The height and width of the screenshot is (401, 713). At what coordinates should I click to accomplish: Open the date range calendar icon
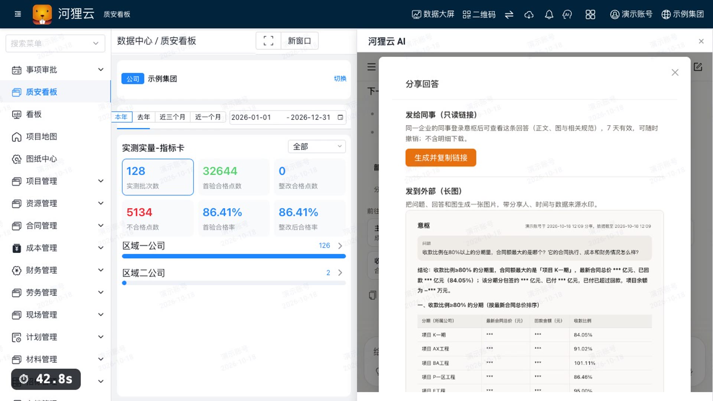(340, 117)
